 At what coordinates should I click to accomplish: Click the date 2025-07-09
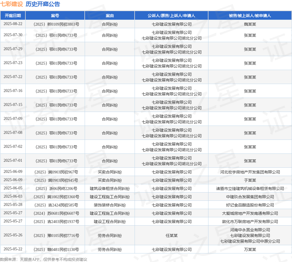coord(13,119)
